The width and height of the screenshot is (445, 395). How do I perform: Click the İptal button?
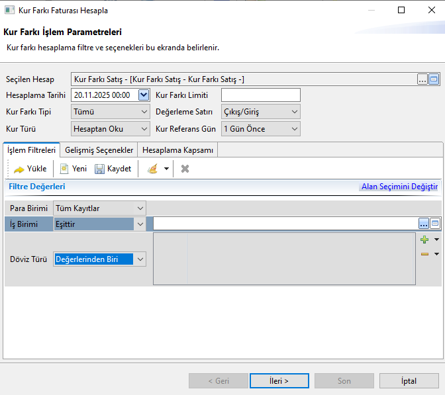click(409, 380)
